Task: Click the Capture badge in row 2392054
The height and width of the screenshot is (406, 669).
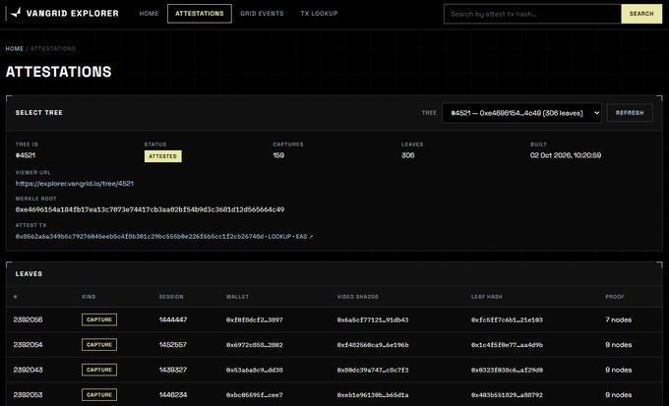Action: 99,345
